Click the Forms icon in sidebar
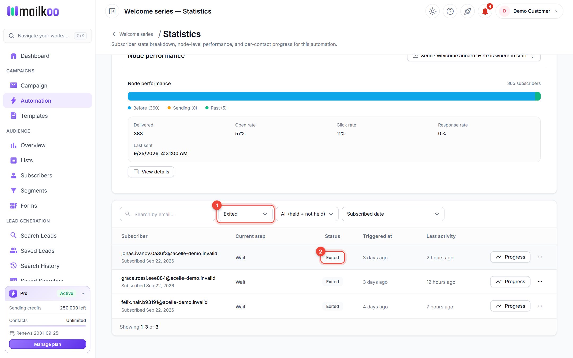 [14, 206]
